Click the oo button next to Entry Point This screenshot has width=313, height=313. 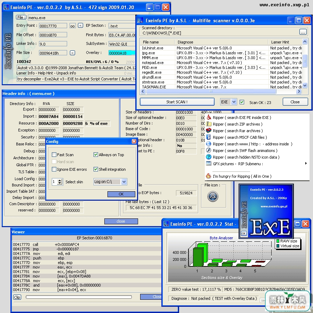tap(72, 26)
